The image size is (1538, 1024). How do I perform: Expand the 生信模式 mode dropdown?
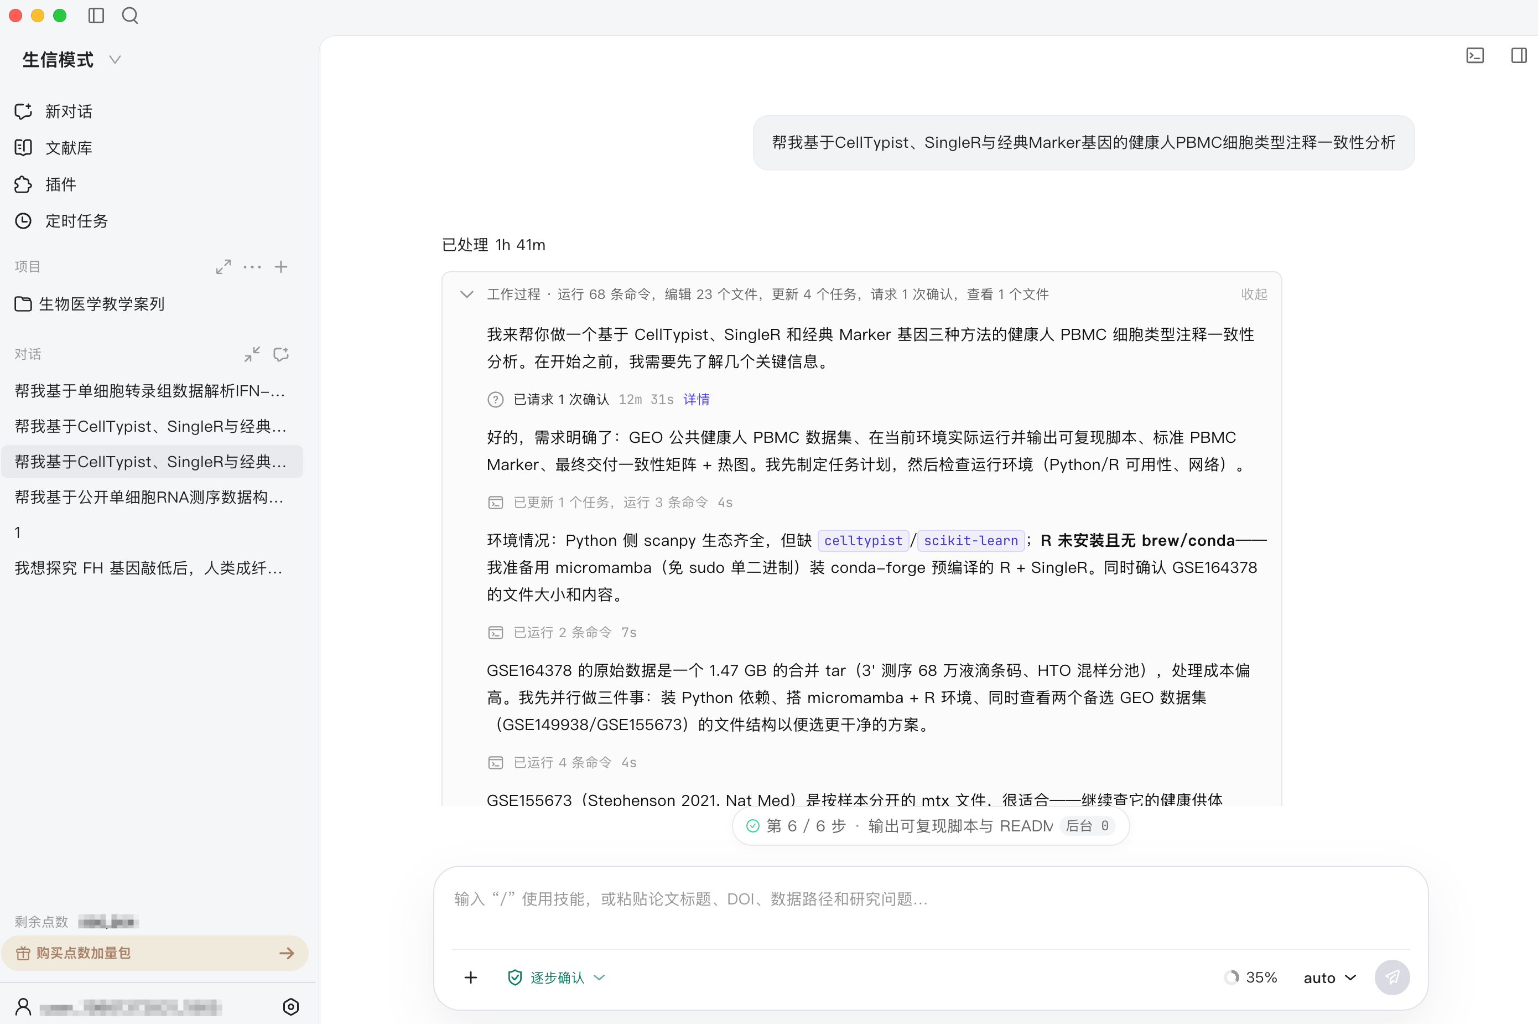pyautogui.click(x=72, y=60)
